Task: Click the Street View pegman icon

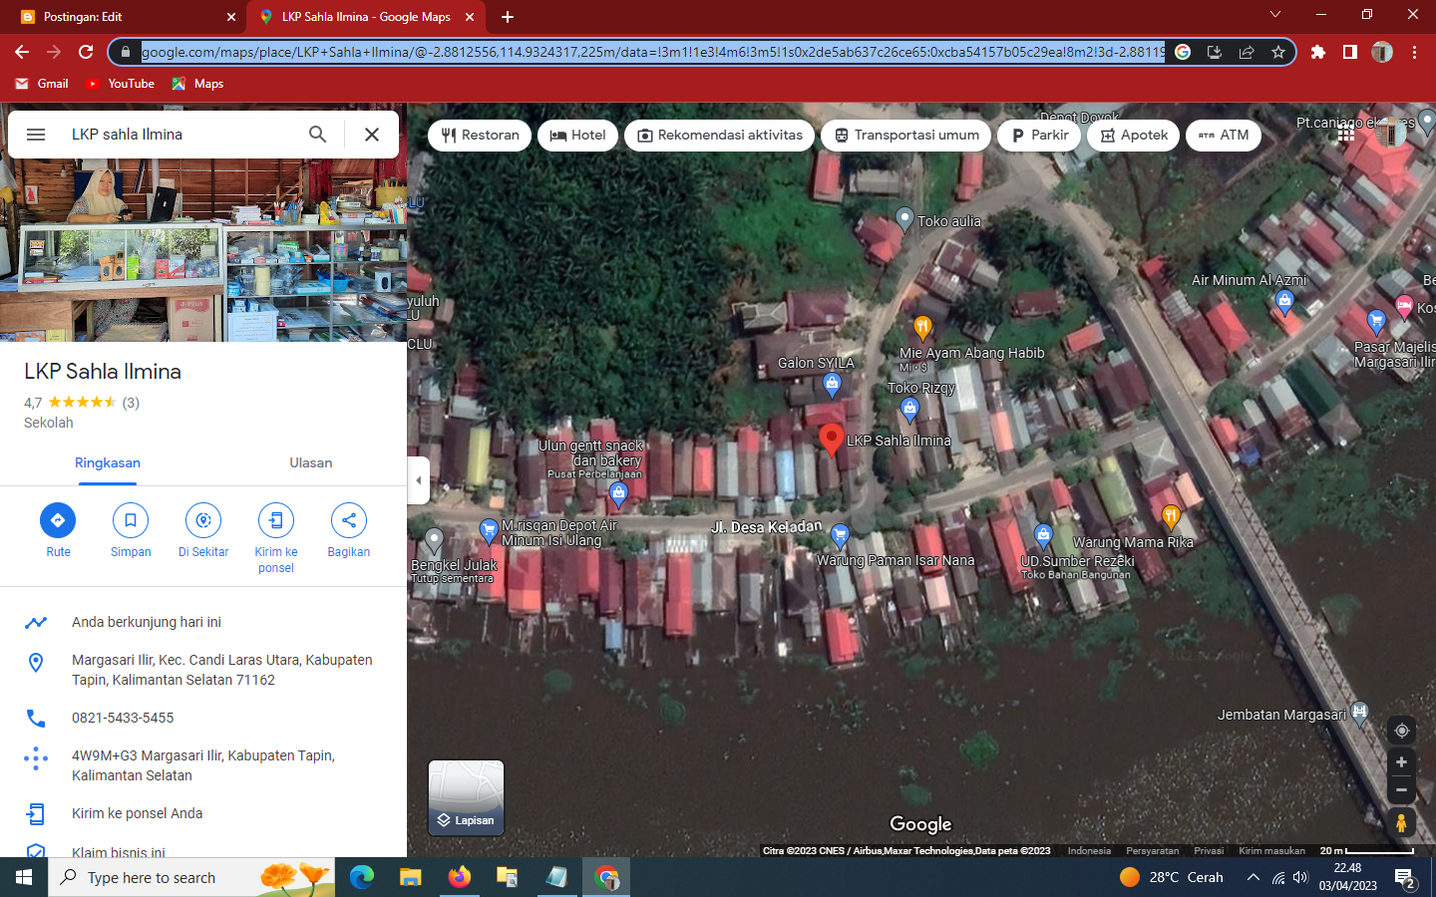Action: click(1401, 823)
